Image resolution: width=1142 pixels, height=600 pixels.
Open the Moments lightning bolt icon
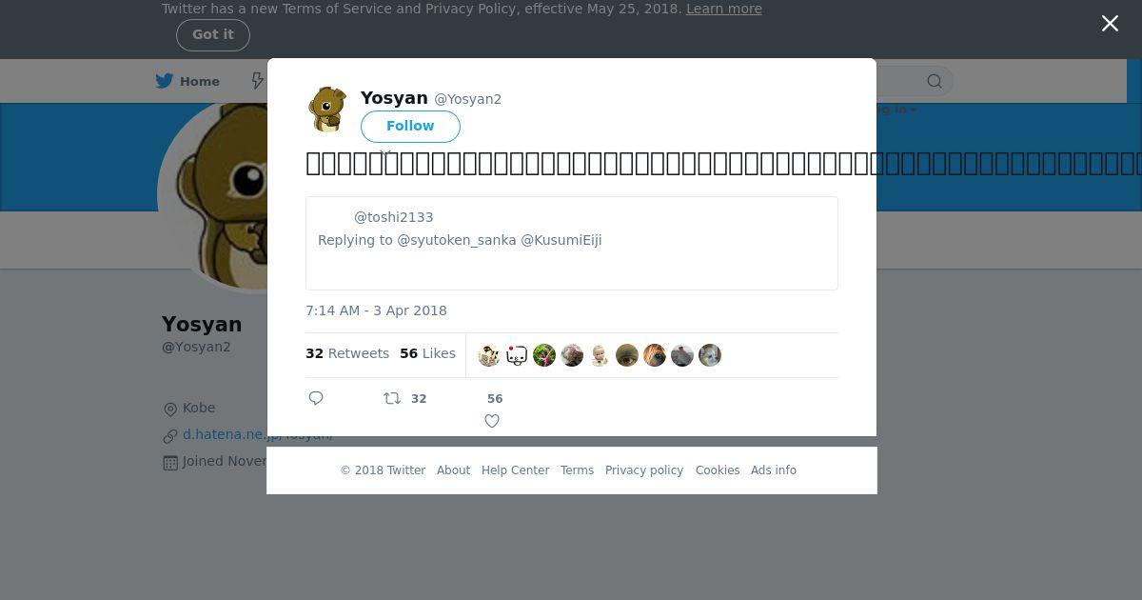(x=258, y=81)
